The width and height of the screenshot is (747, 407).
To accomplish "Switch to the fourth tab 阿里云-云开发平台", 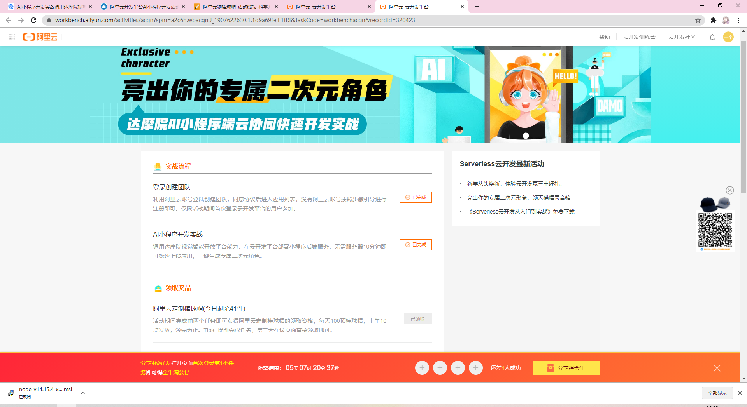I will tap(328, 7).
